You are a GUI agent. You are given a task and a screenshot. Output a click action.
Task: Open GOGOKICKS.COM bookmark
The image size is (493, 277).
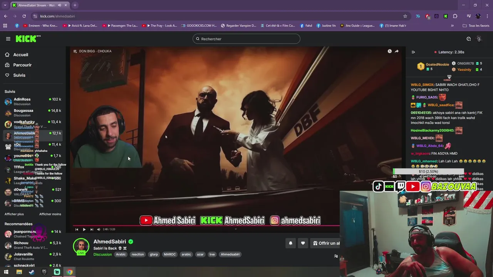(x=199, y=26)
